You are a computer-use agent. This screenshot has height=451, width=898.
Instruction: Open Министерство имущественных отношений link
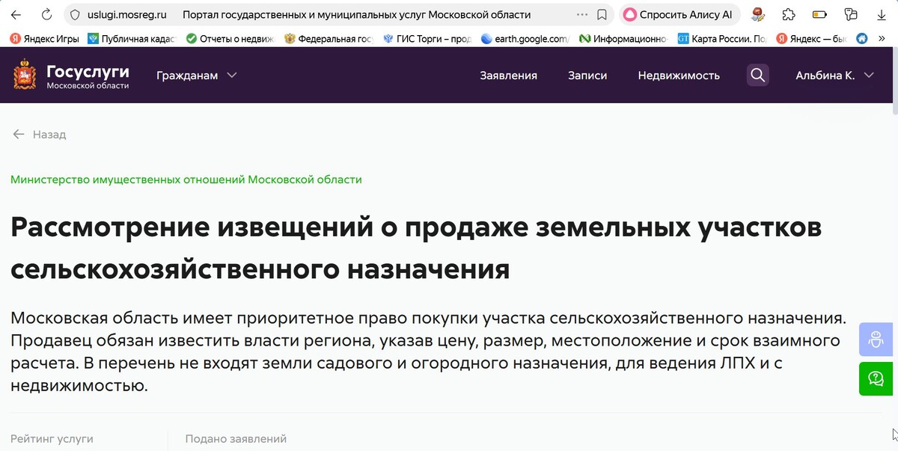point(185,180)
